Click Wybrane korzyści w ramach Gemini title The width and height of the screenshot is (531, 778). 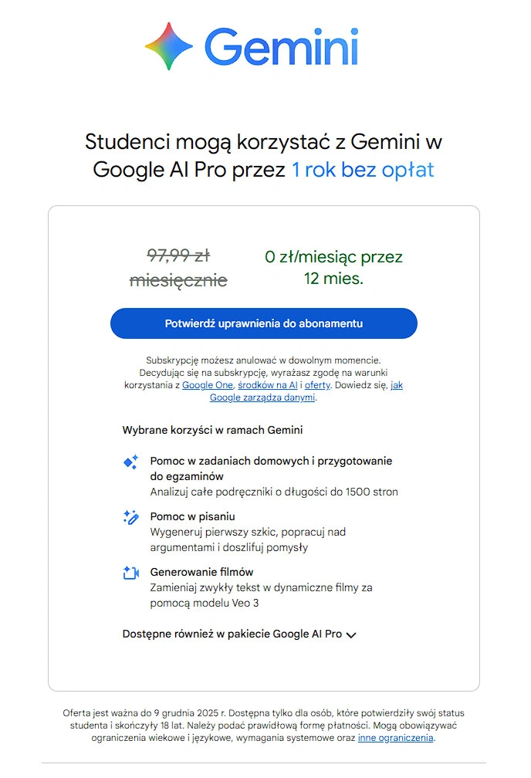pyautogui.click(x=212, y=430)
